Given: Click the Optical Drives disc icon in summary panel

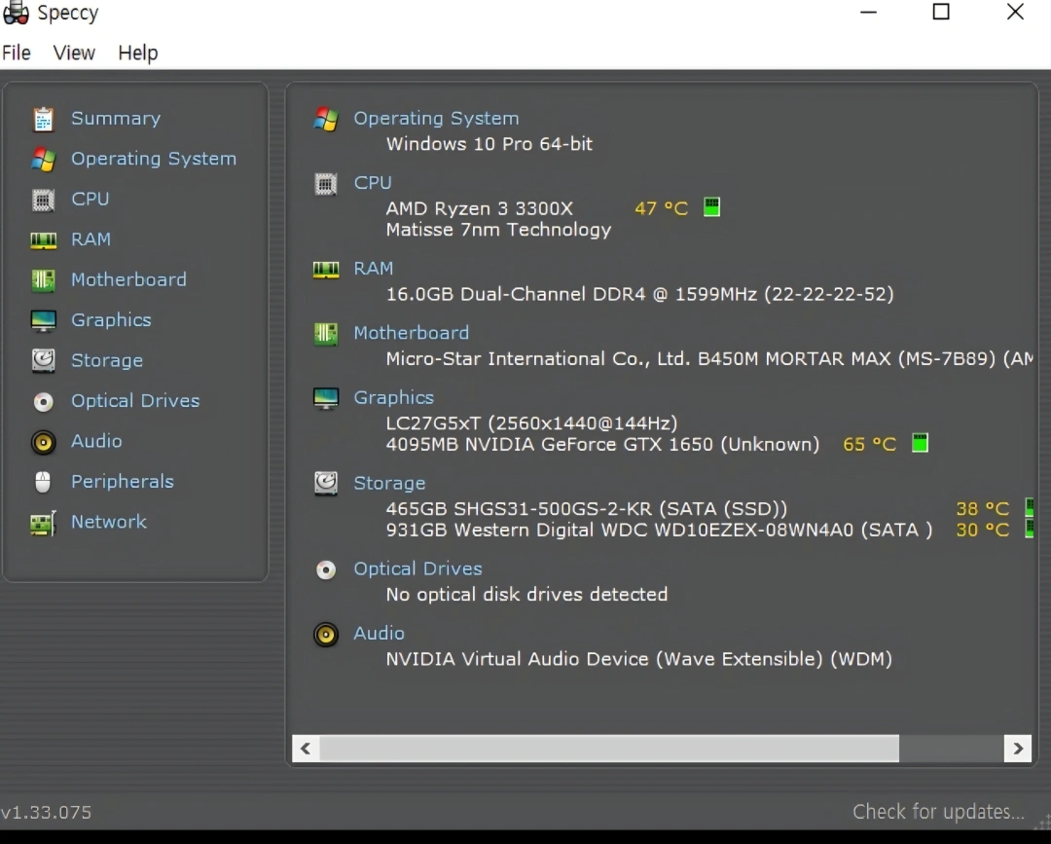Looking at the screenshot, I should (326, 569).
